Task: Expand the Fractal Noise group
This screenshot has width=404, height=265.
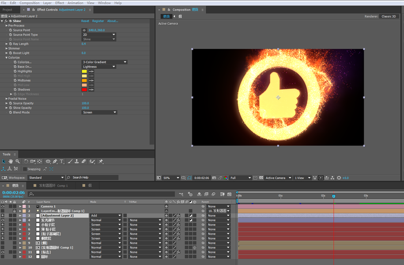Action: click(x=7, y=99)
